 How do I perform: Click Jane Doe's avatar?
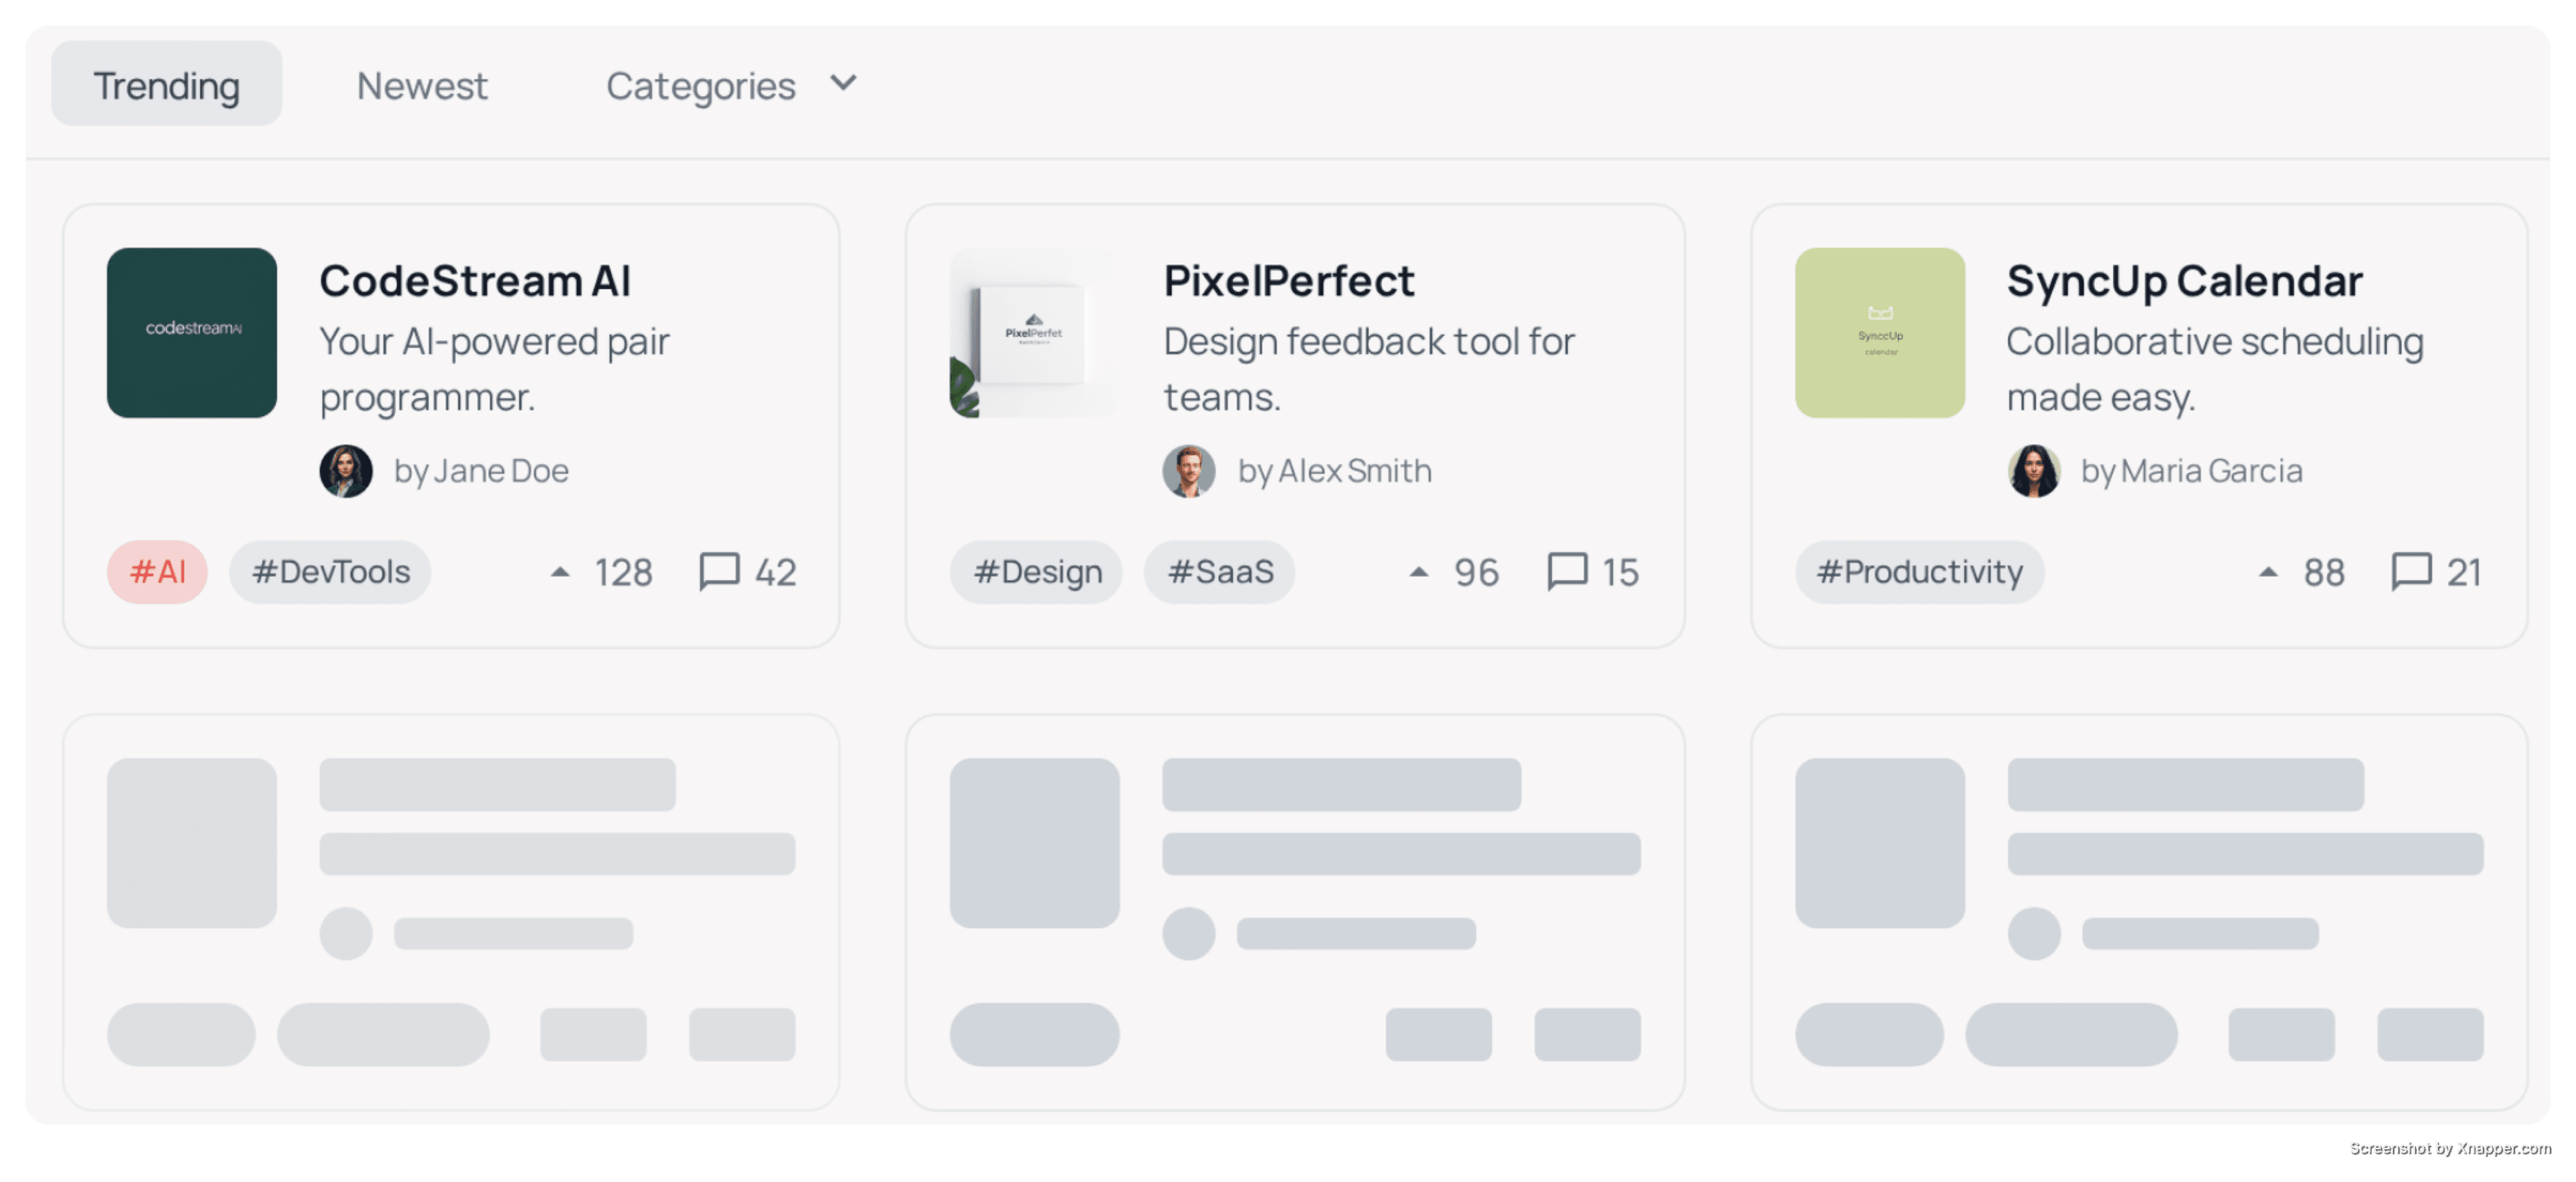[347, 470]
